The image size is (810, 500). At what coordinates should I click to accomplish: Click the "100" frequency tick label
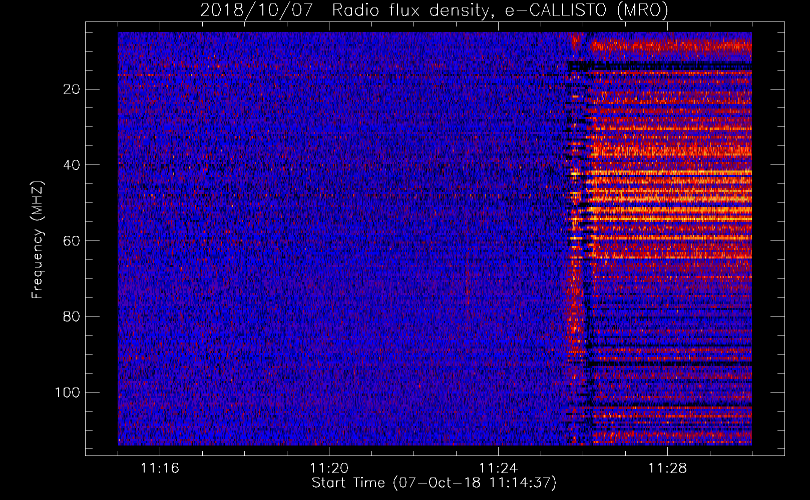coord(68,392)
